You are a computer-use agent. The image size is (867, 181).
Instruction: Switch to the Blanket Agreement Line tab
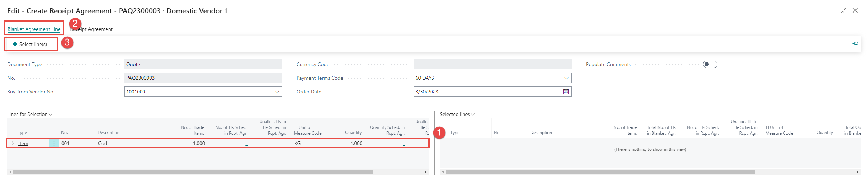(x=34, y=29)
